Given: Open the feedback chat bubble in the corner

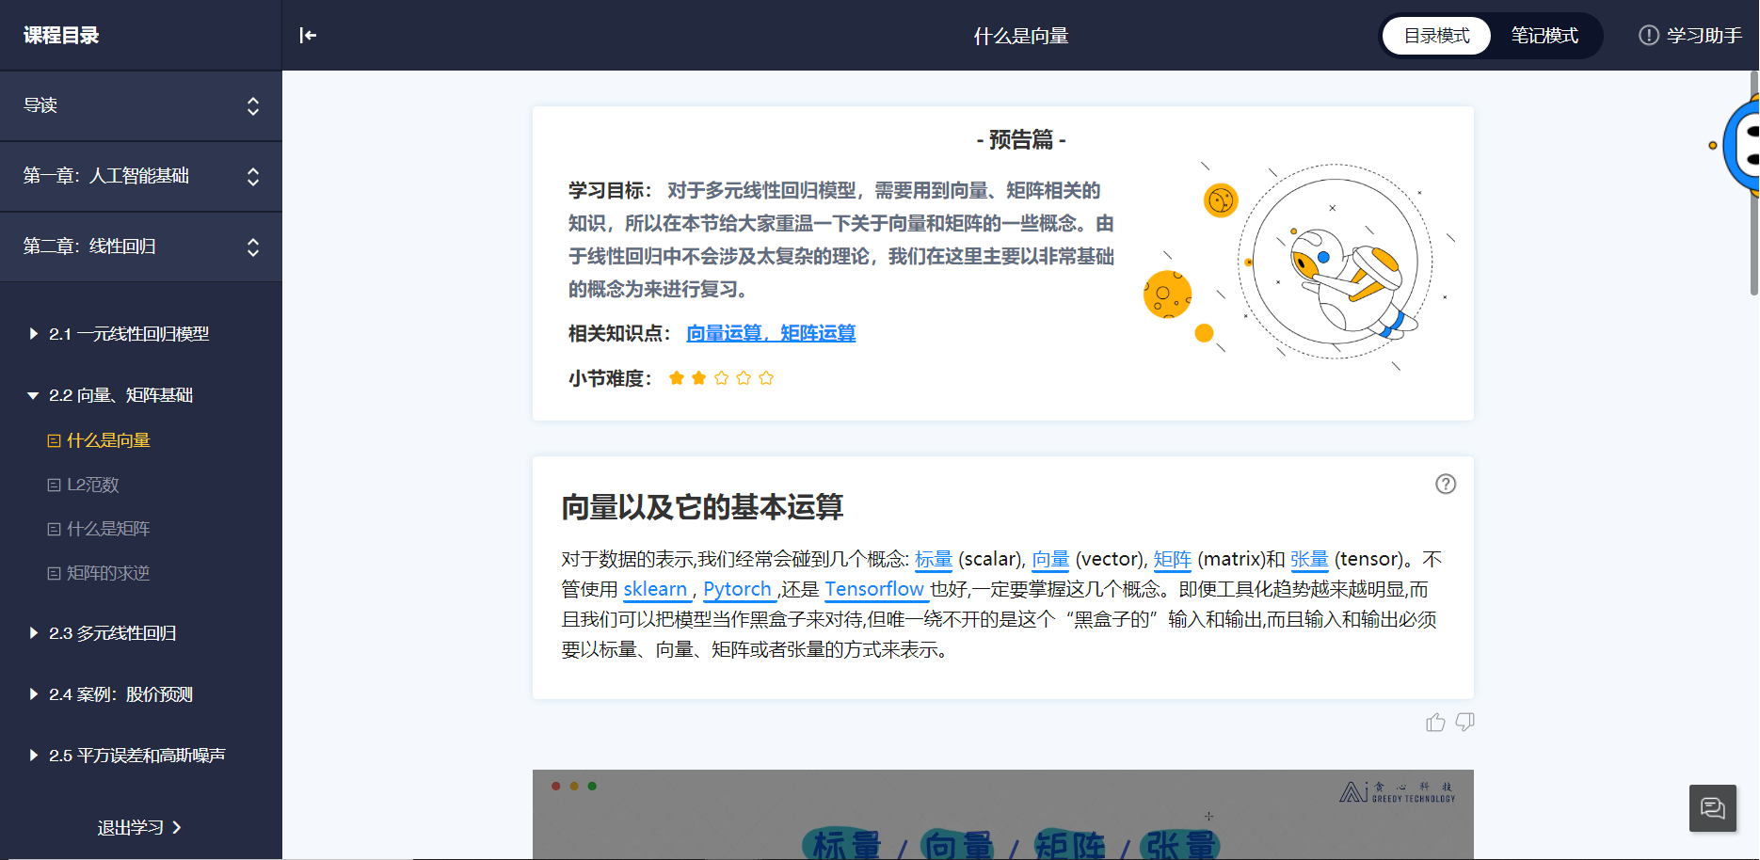Looking at the screenshot, I should tap(1712, 808).
